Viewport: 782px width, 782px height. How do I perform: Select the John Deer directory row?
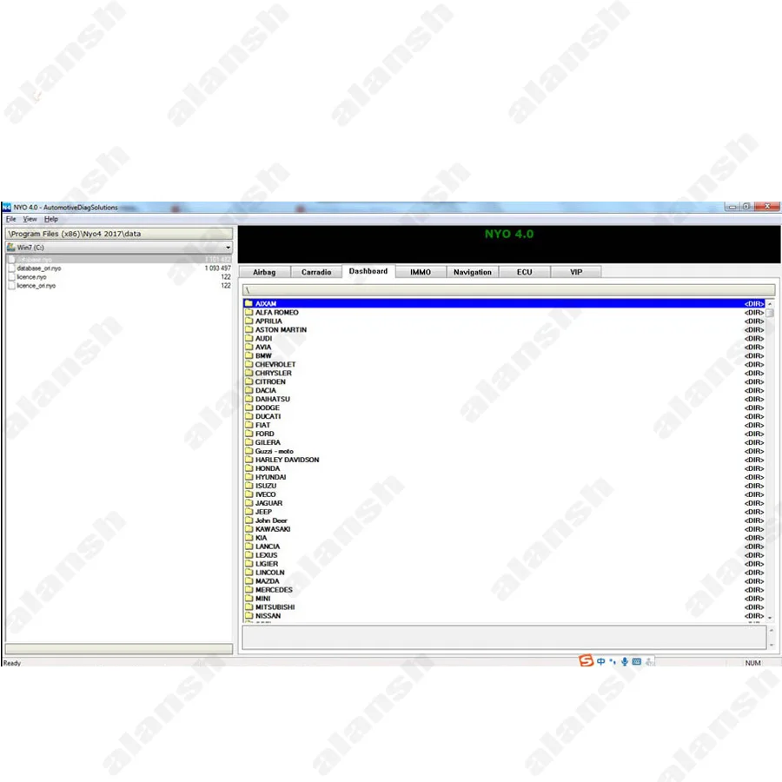coord(504,520)
